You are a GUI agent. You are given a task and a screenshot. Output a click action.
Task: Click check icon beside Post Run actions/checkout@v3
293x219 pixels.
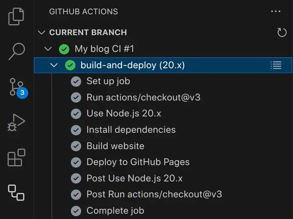click(76, 194)
